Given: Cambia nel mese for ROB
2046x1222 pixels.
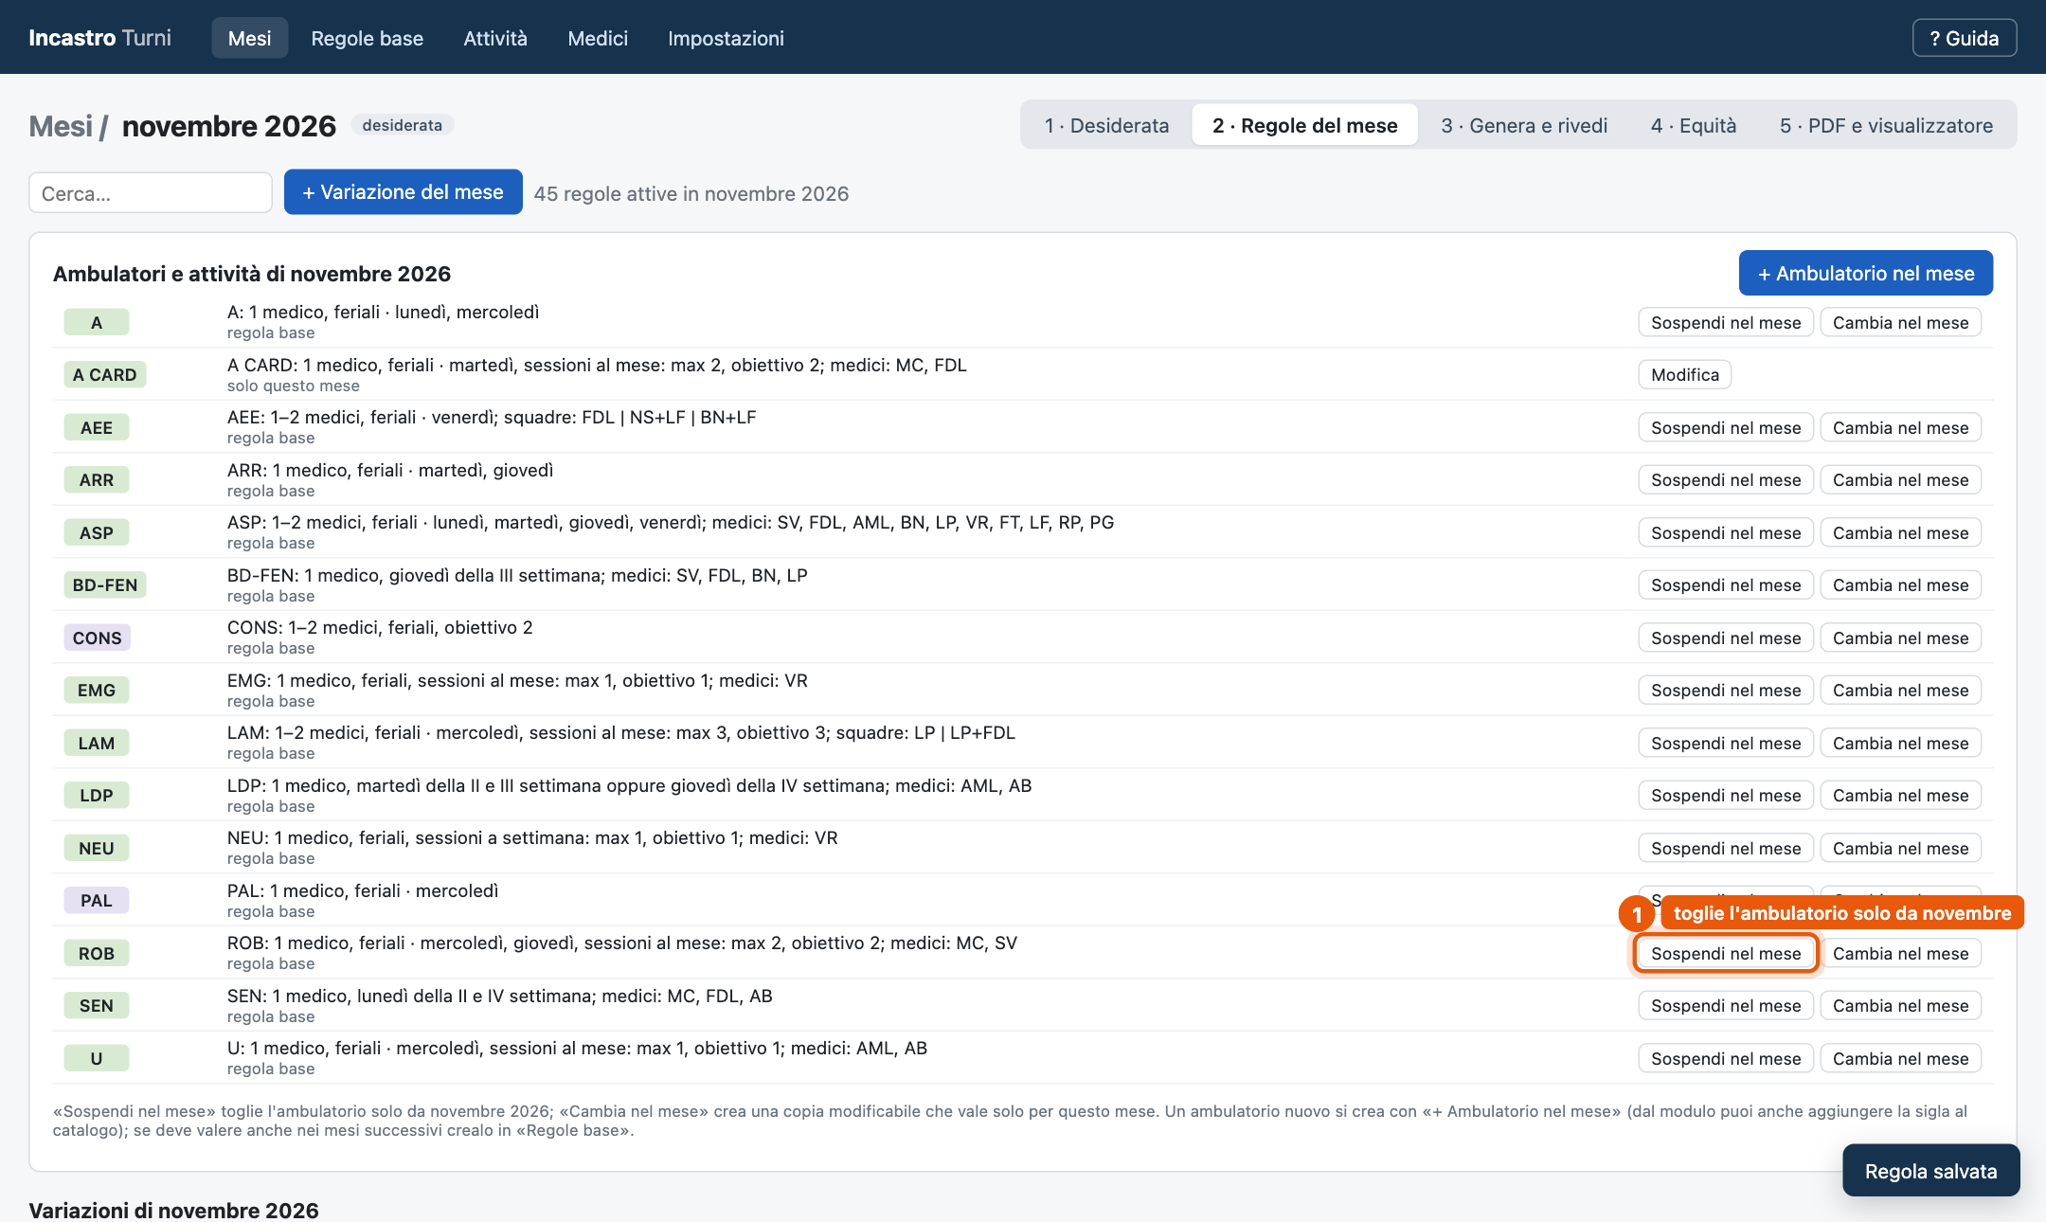Looking at the screenshot, I should 1900,953.
